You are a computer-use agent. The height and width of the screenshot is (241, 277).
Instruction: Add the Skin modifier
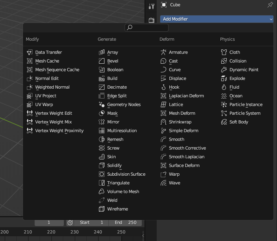112,157
